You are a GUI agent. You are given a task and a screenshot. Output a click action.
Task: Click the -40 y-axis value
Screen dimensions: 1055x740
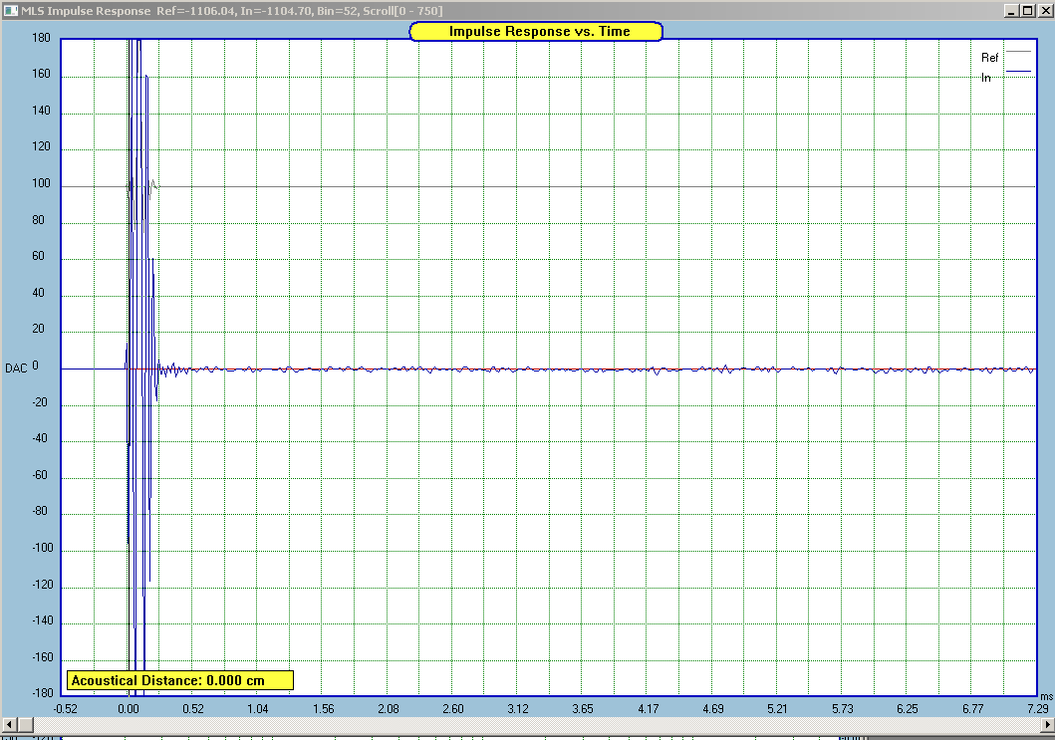point(40,438)
